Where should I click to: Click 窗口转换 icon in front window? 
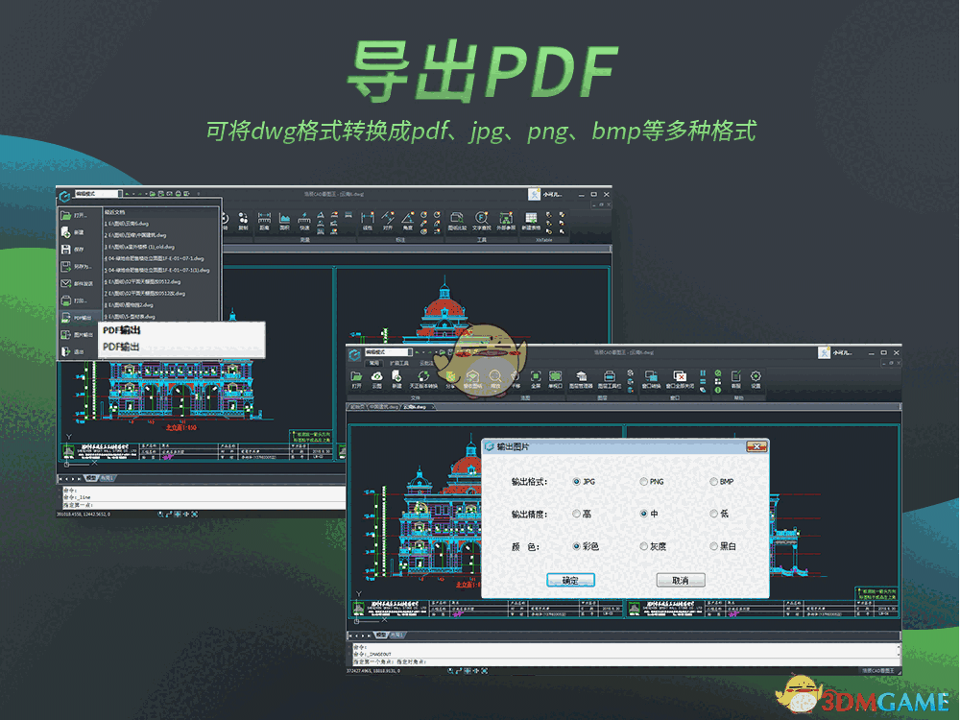651,379
